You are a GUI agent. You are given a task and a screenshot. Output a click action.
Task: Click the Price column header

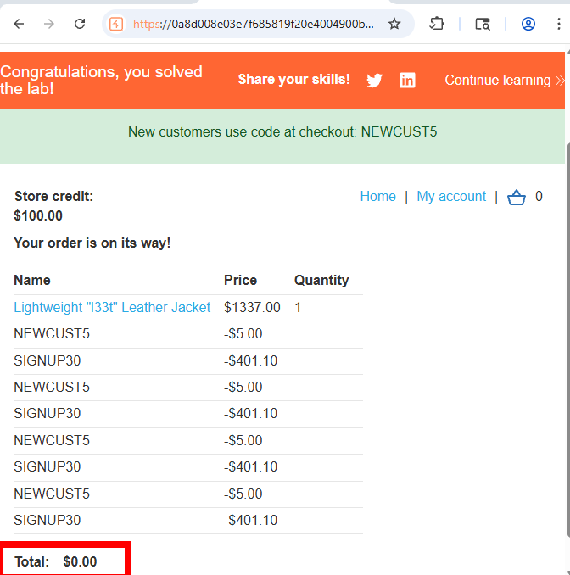pos(240,280)
